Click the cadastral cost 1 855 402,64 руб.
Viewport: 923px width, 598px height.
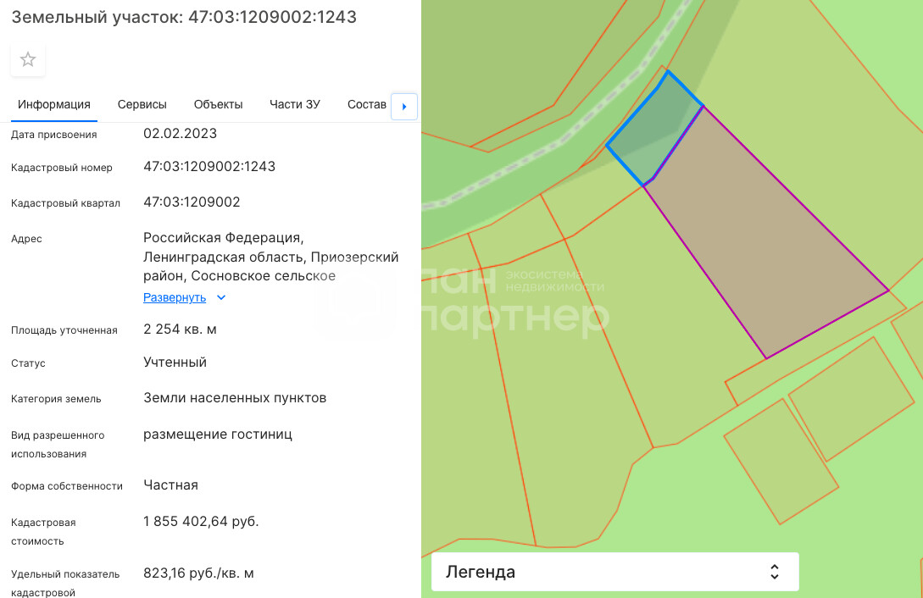(201, 521)
